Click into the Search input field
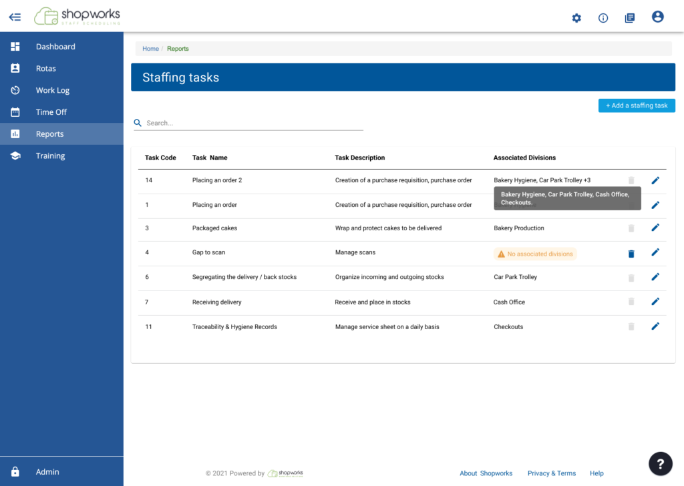 pyautogui.click(x=254, y=123)
